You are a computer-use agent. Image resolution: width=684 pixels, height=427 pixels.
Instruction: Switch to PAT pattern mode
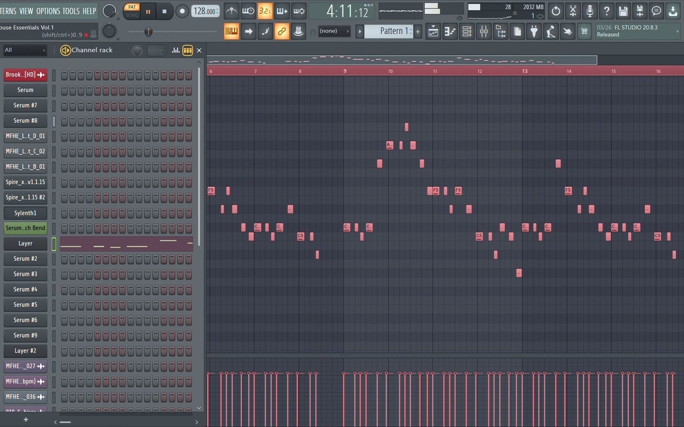pos(132,7)
